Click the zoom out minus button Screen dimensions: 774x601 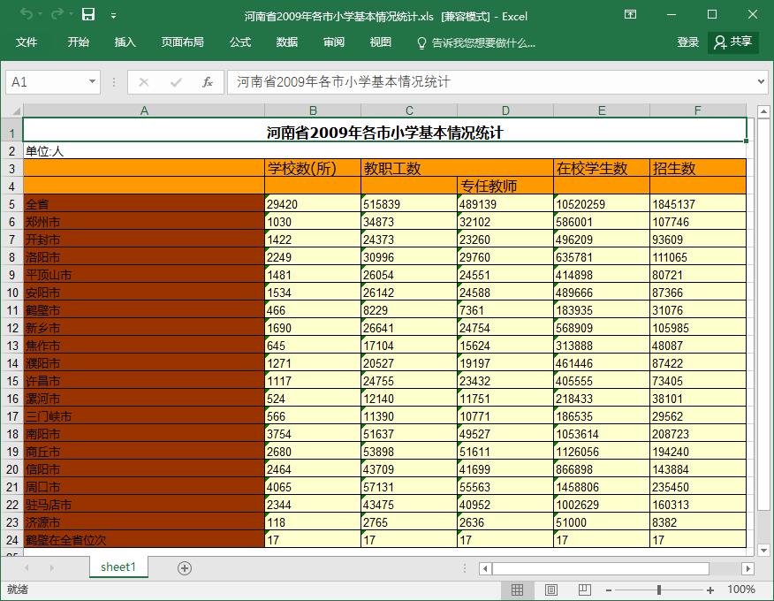pyautogui.click(x=609, y=590)
